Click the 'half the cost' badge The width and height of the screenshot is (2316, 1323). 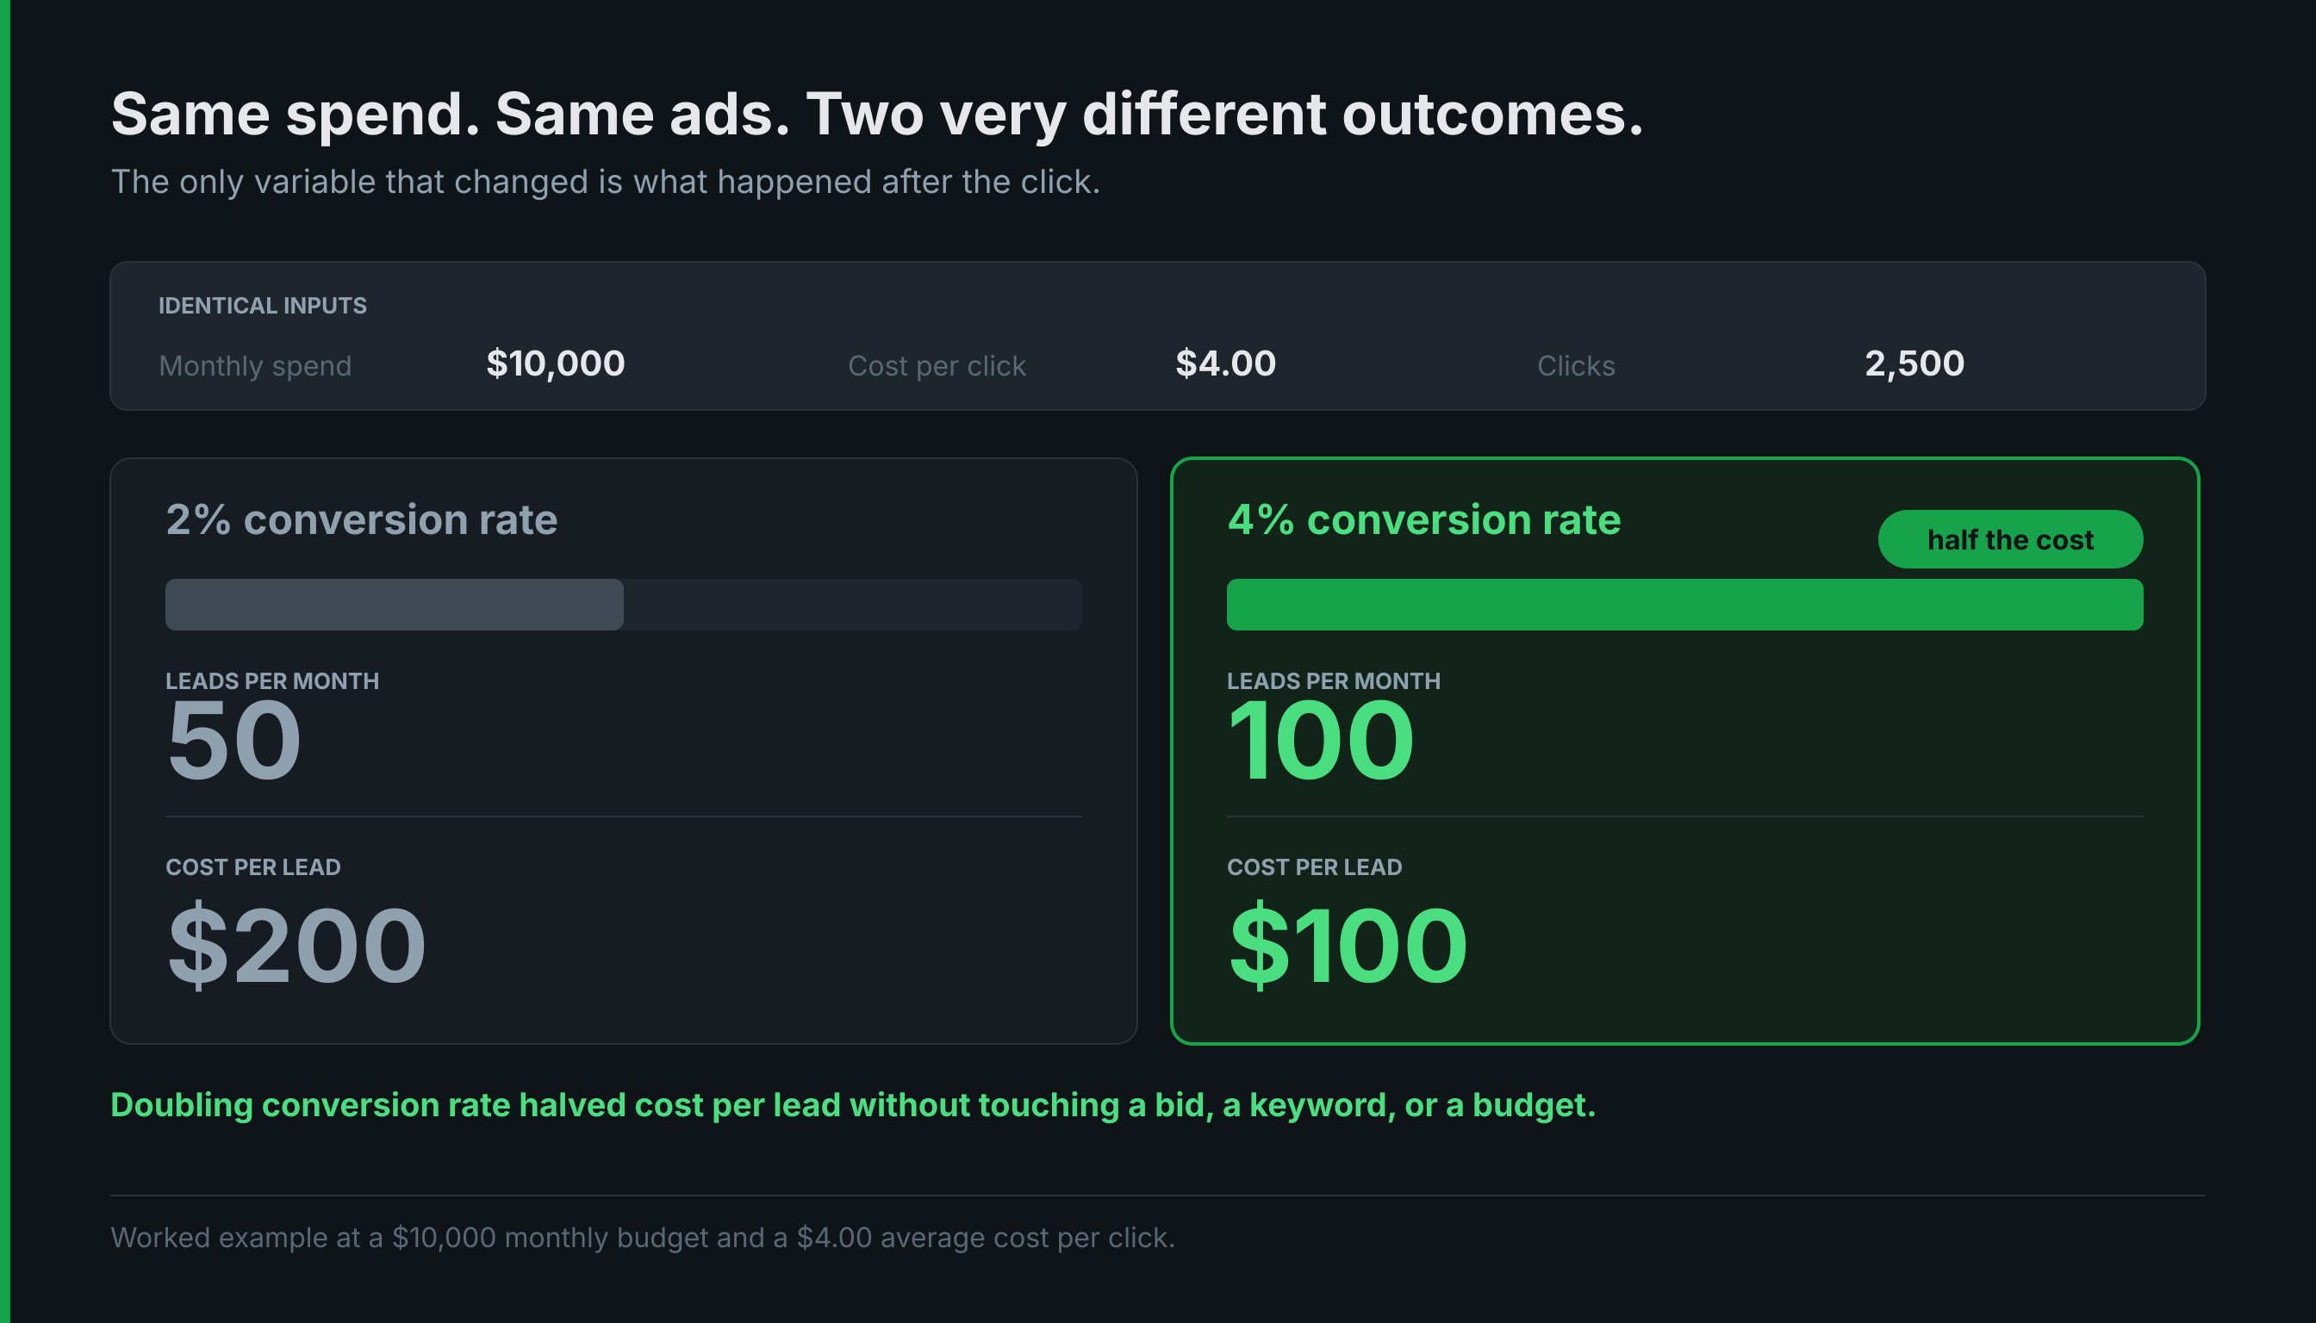[2009, 539]
